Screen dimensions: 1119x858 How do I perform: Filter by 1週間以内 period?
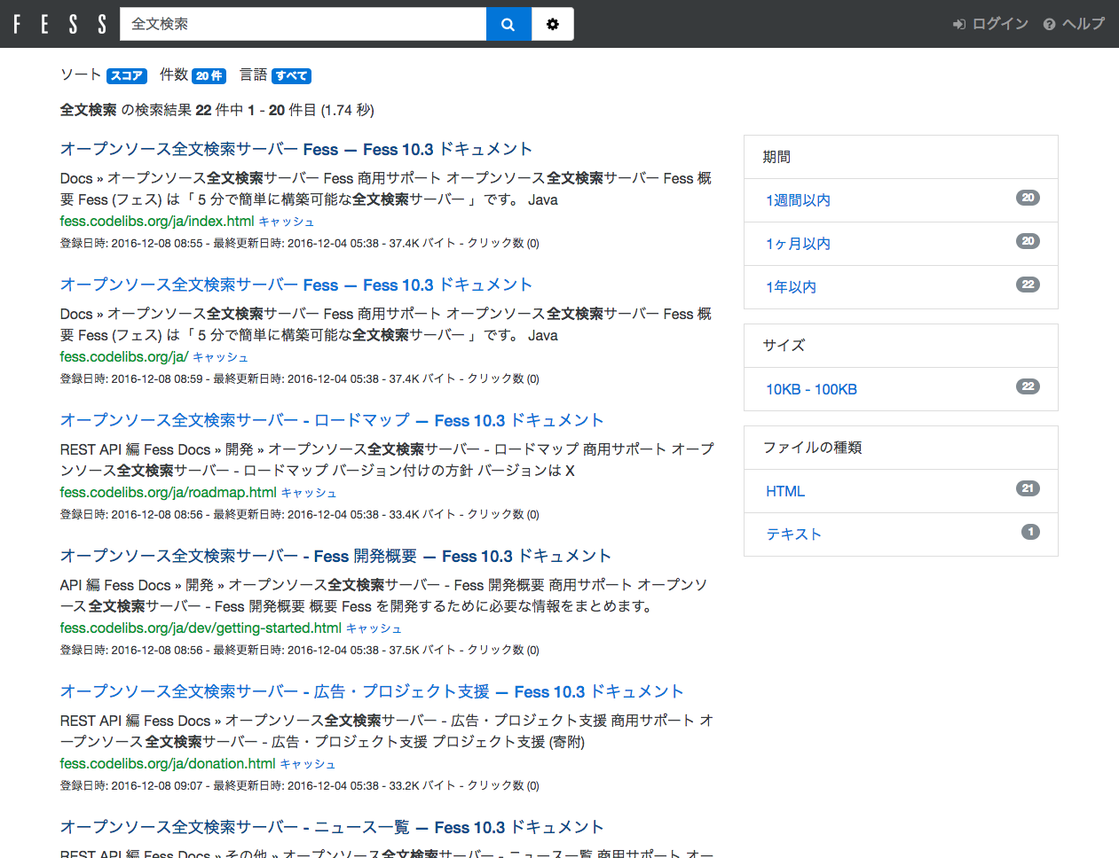(x=798, y=200)
